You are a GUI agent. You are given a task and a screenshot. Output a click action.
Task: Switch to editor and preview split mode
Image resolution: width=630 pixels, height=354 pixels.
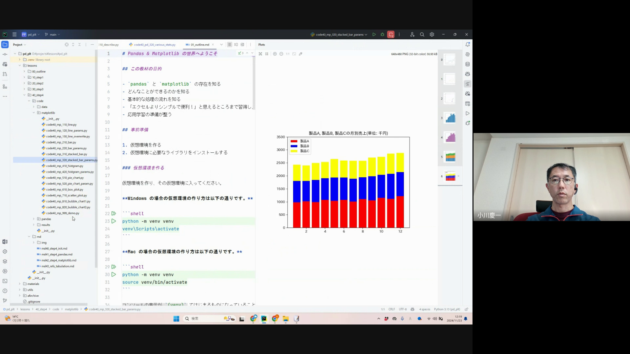pos(236,45)
